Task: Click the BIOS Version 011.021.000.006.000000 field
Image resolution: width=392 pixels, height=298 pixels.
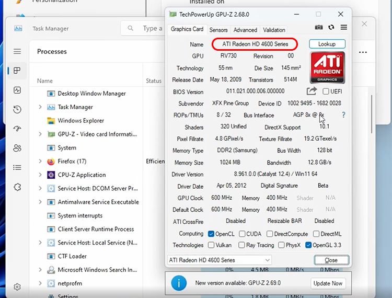Action: point(255,91)
